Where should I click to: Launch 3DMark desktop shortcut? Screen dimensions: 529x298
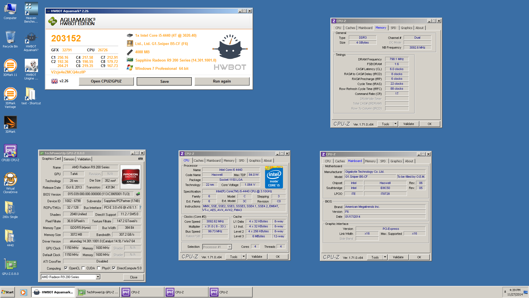click(10, 124)
